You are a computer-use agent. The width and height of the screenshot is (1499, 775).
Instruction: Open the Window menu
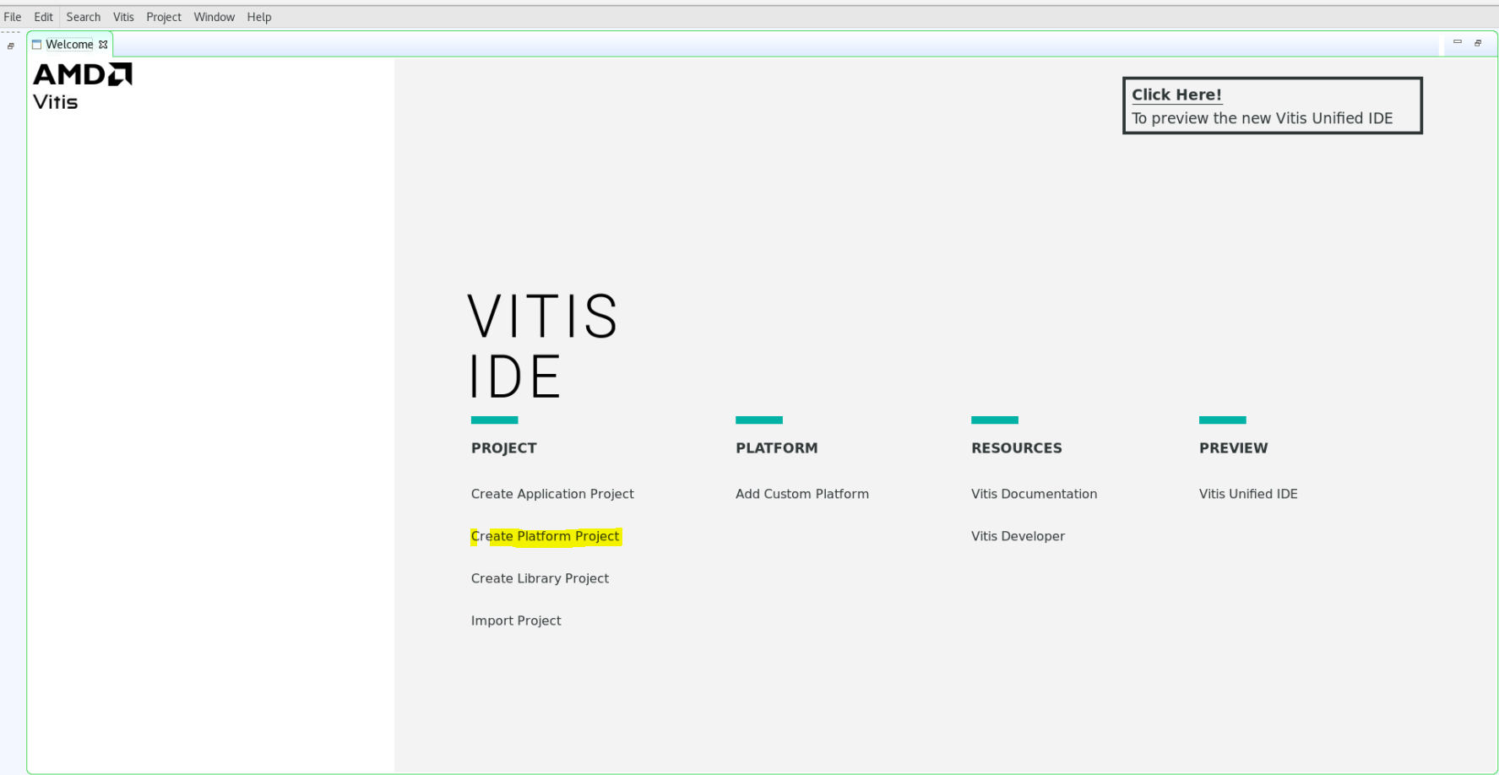(214, 17)
